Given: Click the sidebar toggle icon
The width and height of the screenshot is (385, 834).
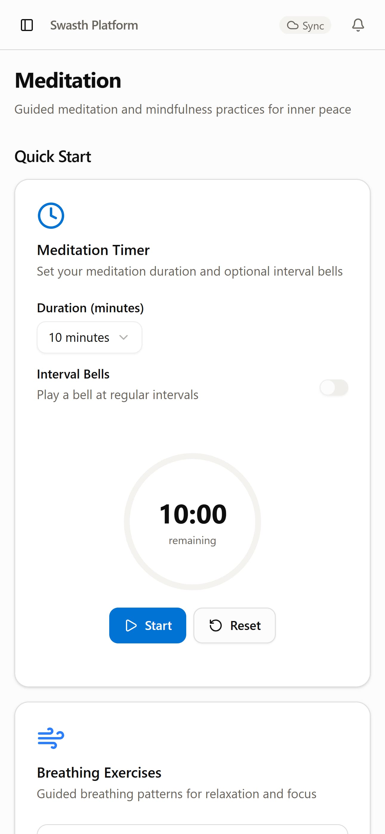Looking at the screenshot, I should 27,25.
